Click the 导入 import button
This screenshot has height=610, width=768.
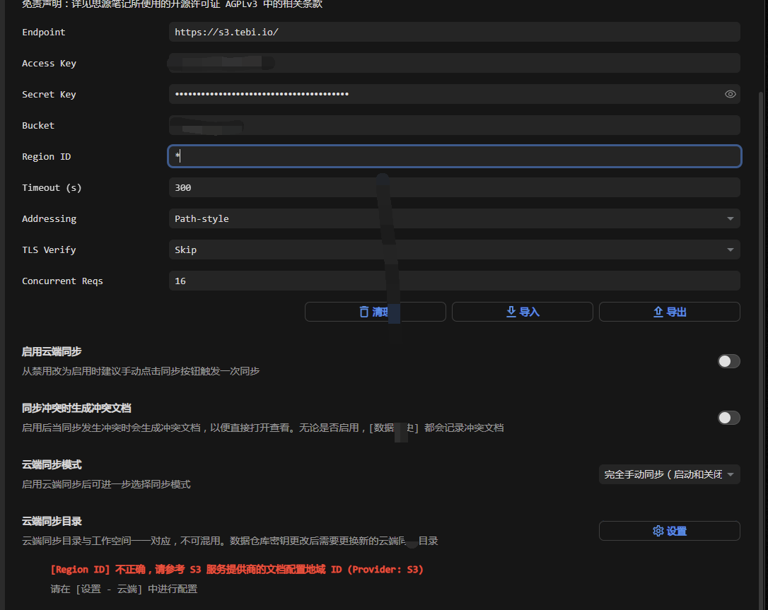point(522,312)
